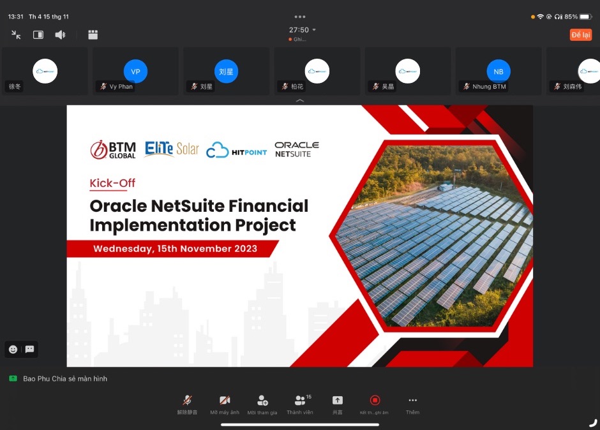
Task: Tap the Kick-Off heading on slide
Action: point(112,183)
